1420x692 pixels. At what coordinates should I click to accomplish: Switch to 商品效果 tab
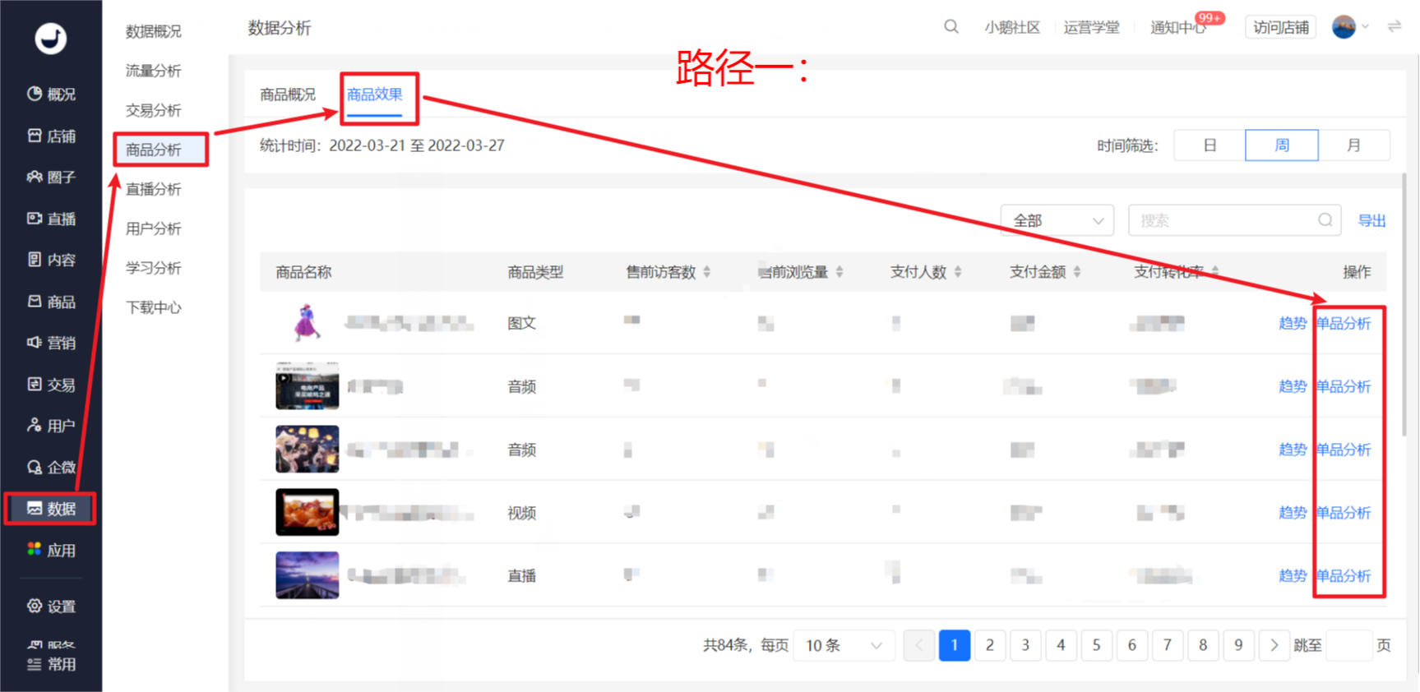[x=375, y=95]
